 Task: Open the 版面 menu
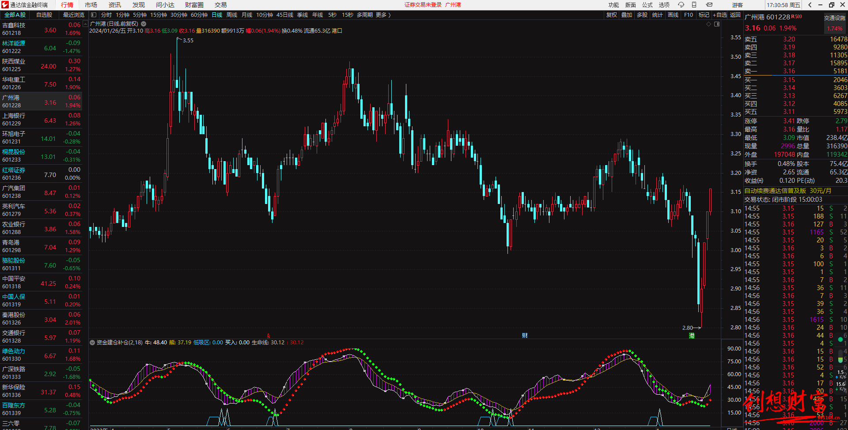pos(631,5)
